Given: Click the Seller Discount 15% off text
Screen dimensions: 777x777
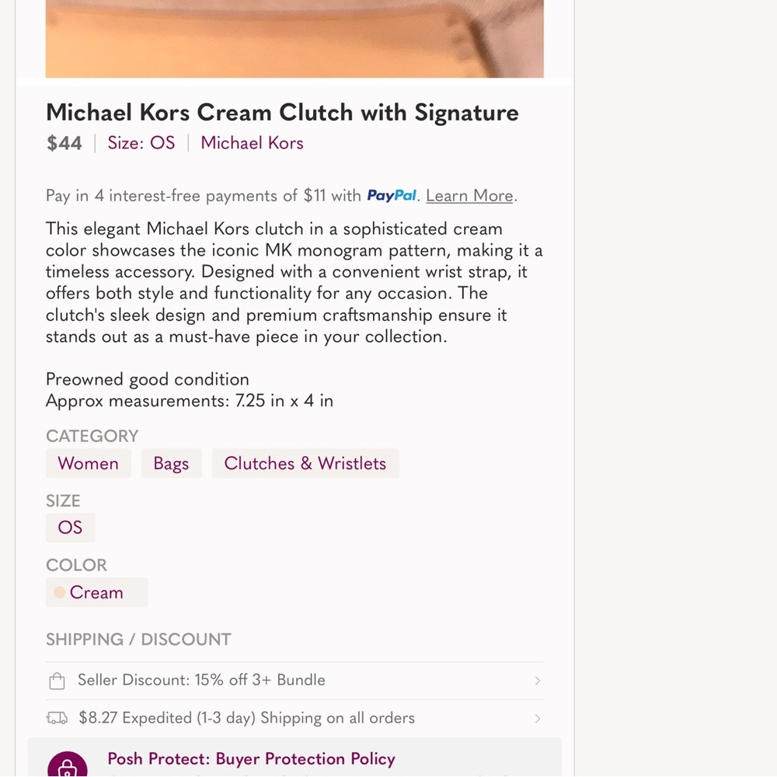Looking at the screenshot, I should click(201, 680).
